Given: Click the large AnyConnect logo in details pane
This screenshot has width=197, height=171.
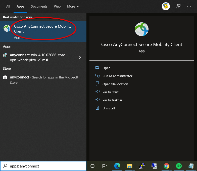Looking at the screenshot, I should 141,29.
